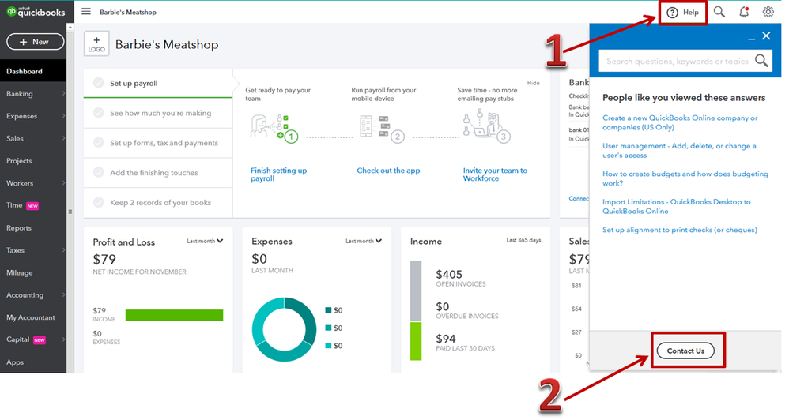This screenshot has width=789, height=420.
Task: Expand the Sales sidebar submenu arrow
Action: click(x=63, y=138)
